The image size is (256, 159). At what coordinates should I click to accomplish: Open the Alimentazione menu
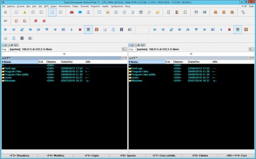tap(64, 6)
